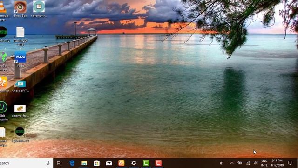Open the volume control icon

[x=256, y=163]
